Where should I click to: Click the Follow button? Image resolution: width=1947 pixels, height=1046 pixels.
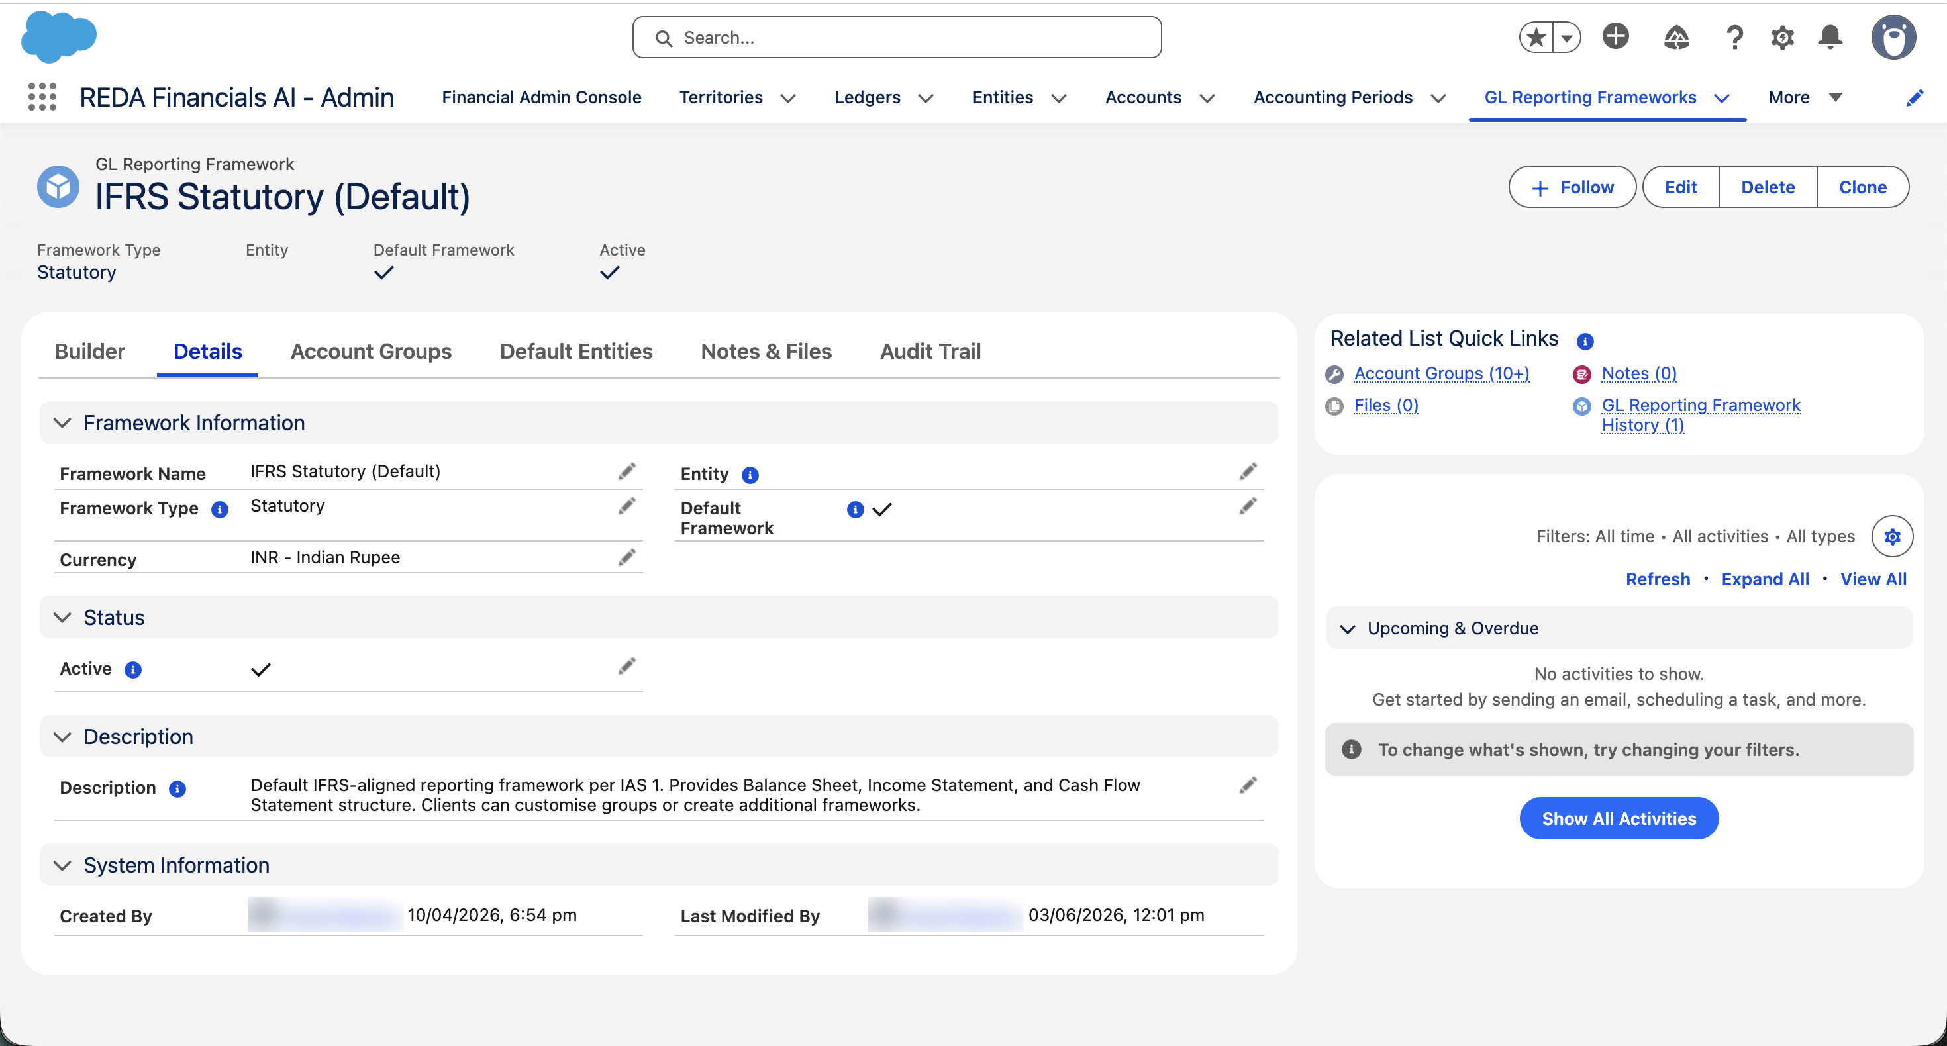point(1572,187)
